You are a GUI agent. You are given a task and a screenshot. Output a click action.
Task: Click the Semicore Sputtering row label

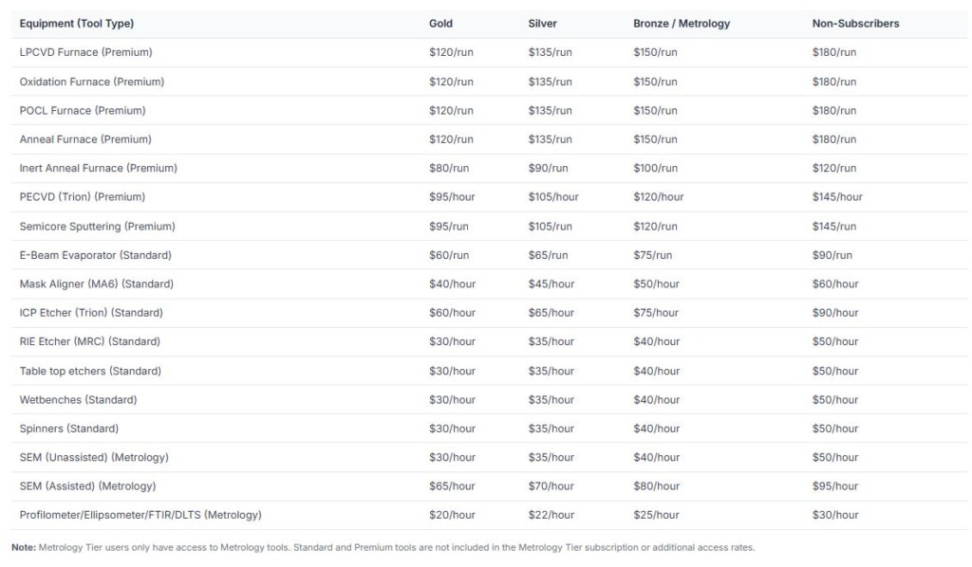point(97,227)
